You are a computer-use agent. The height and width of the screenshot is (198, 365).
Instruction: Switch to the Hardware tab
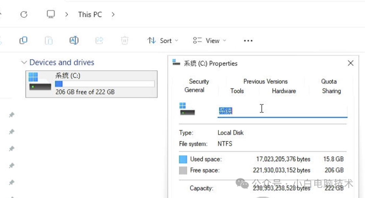click(284, 91)
